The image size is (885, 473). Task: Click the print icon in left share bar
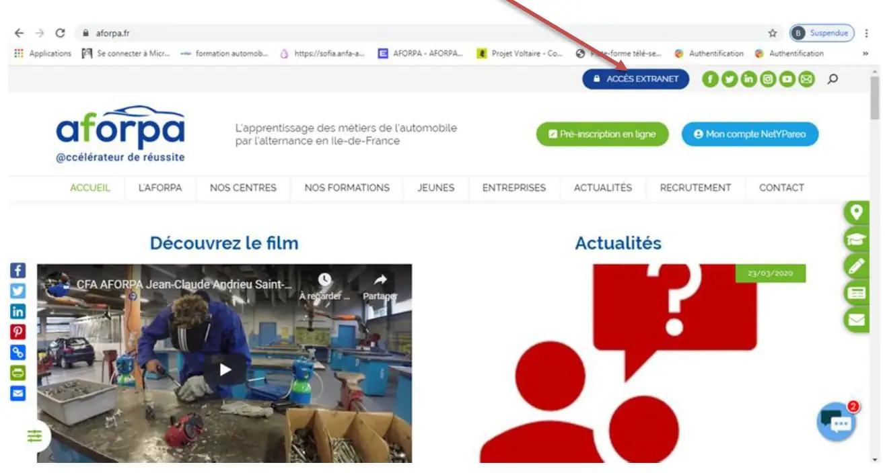click(17, 373)
